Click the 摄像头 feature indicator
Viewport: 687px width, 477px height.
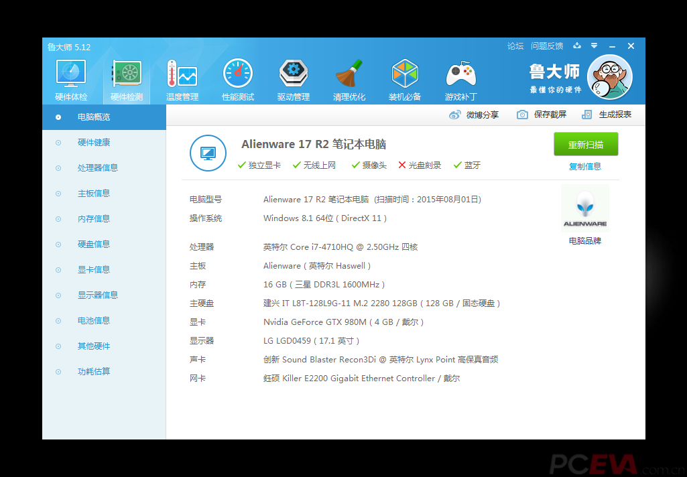click(x=369, y=165)
